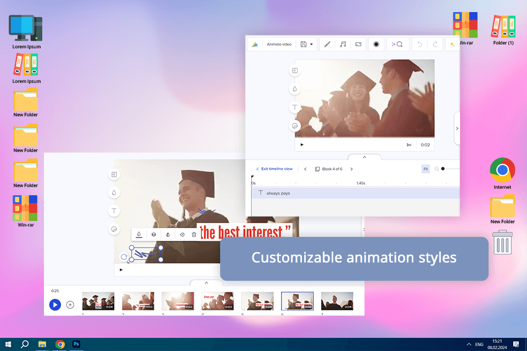Screen dimensions: 527x351
Task: Open the aspect ratio option in the toolbar
Action: point(358,44)
